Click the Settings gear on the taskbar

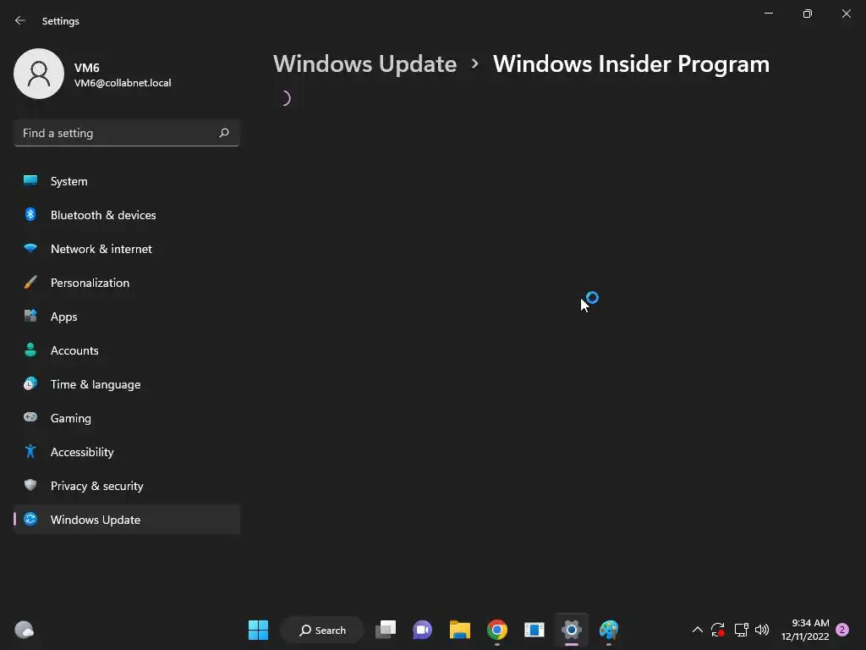pyautogui.click(x=572, y=630)
